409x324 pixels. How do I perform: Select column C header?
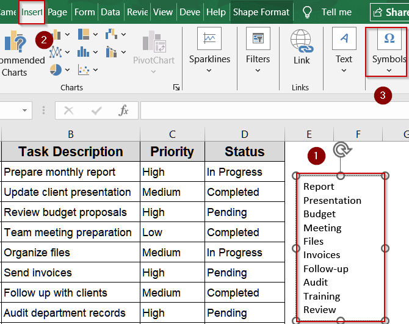(x=172, y=134)
